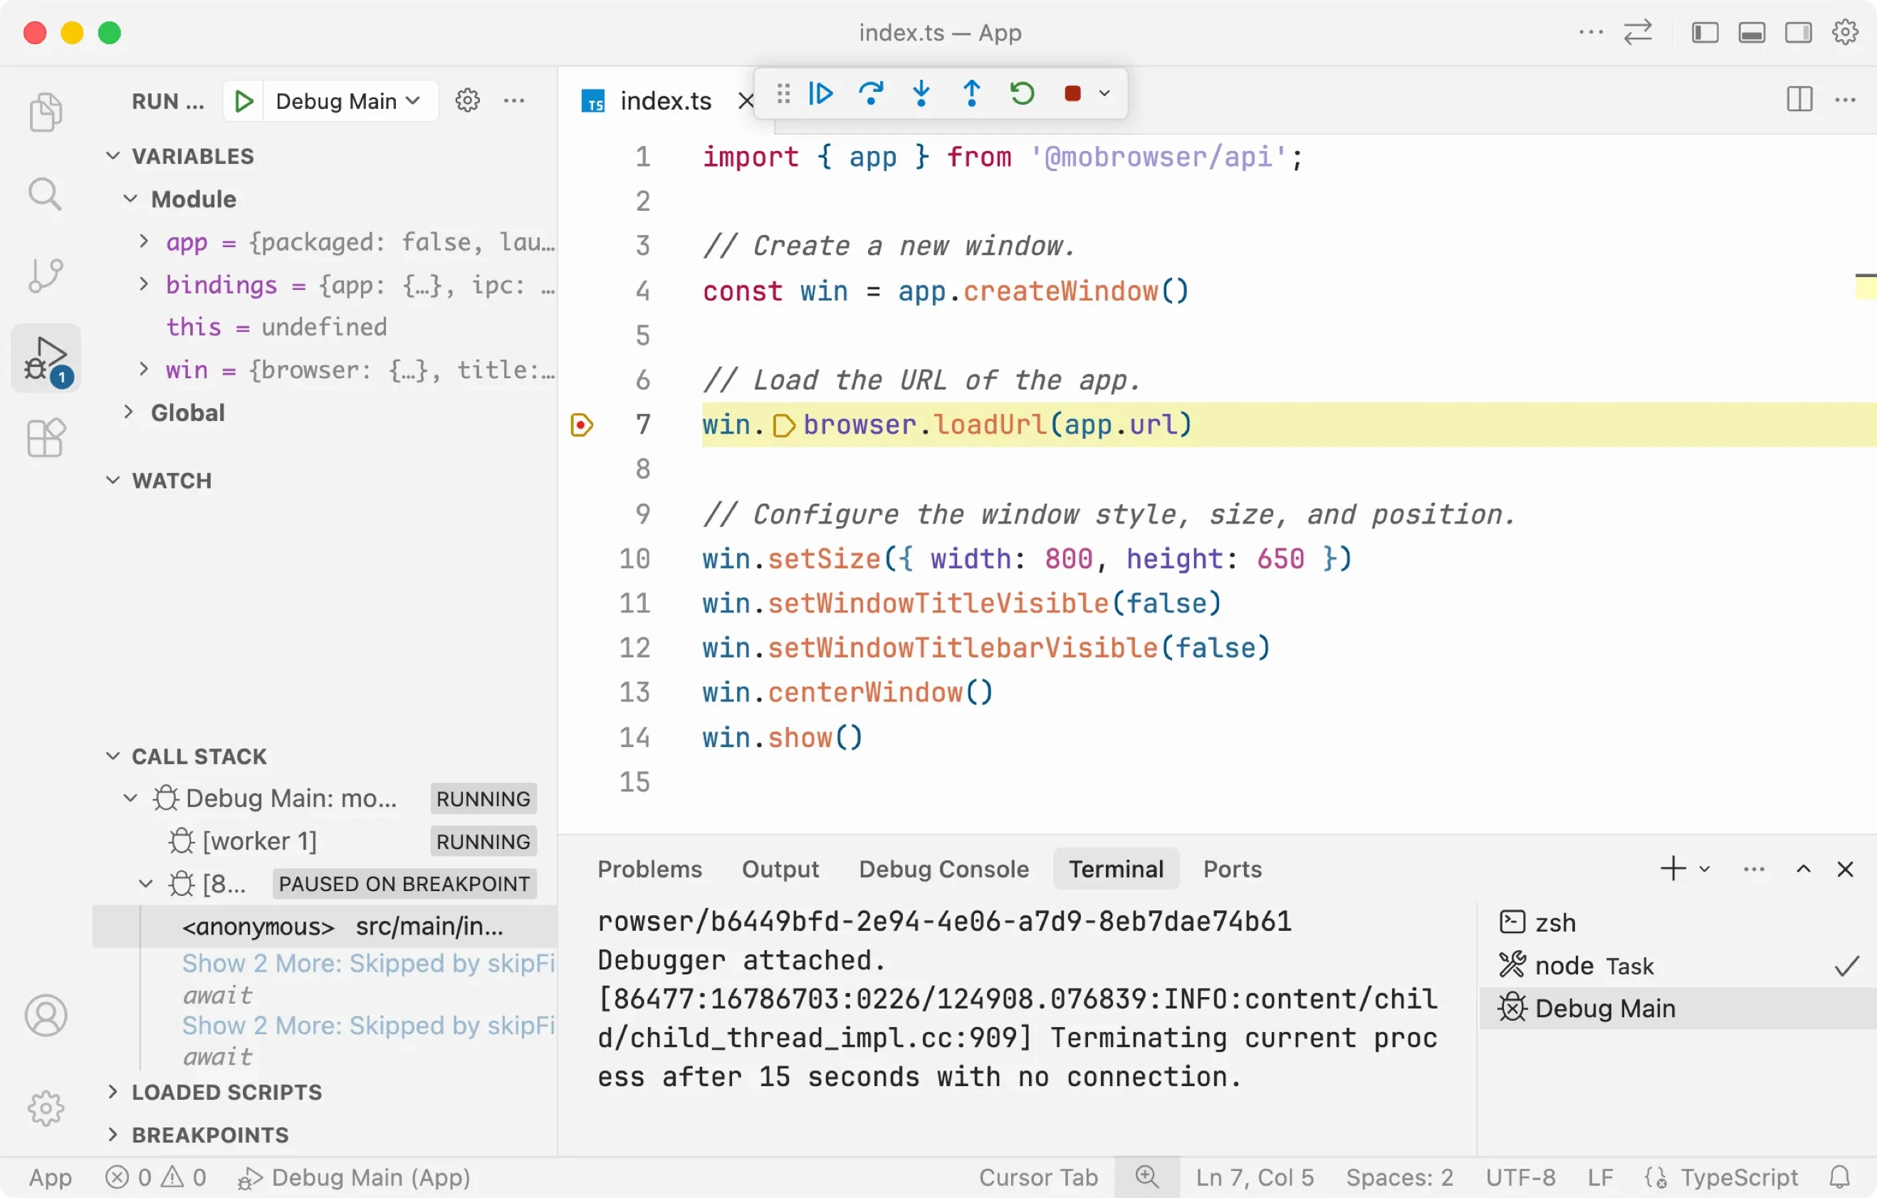Select Step Out in the debug toolbar
The height and width of the screenshot is (1198, 1877).
pos(971,93)
